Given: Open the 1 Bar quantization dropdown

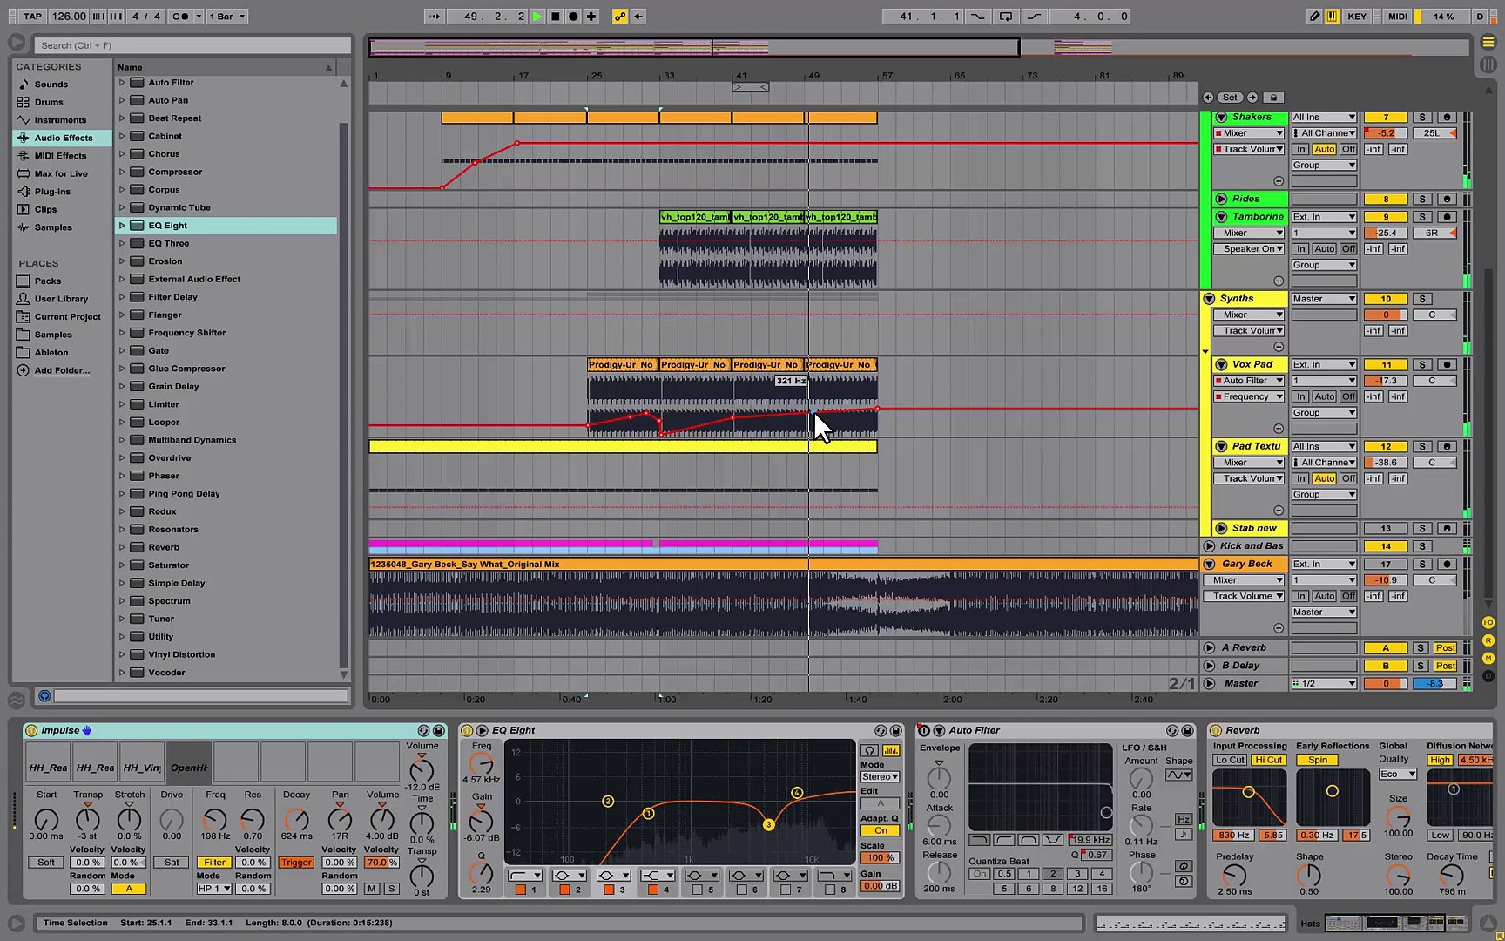Looking at the screenshot, I should pyautogui.click(x=227, y=17).
